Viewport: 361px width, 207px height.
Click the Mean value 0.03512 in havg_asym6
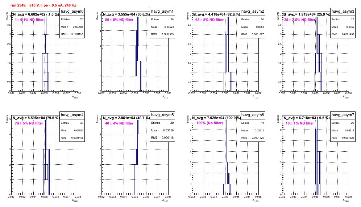click(259, 130)
